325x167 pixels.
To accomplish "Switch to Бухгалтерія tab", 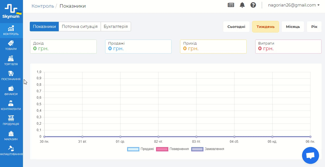I will point(116,27).
